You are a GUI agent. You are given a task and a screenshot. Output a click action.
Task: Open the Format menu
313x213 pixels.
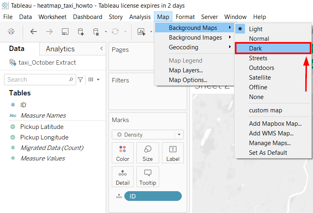point(185,17)
